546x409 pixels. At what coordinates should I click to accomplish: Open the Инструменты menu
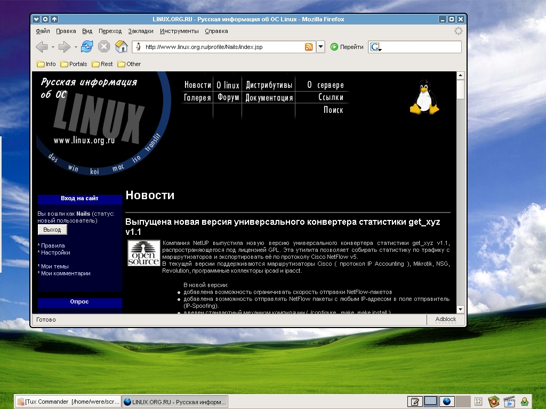[x=179, y=31]
